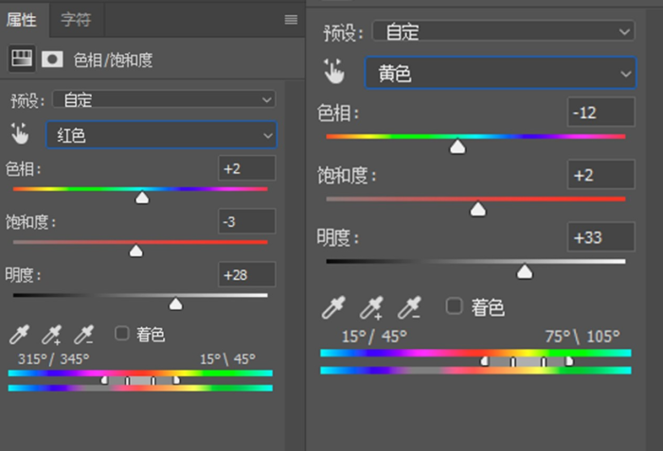The image size is (663, 451).
Task: Pick the eyedropper tool in the left panel
Action: (20, 334)
